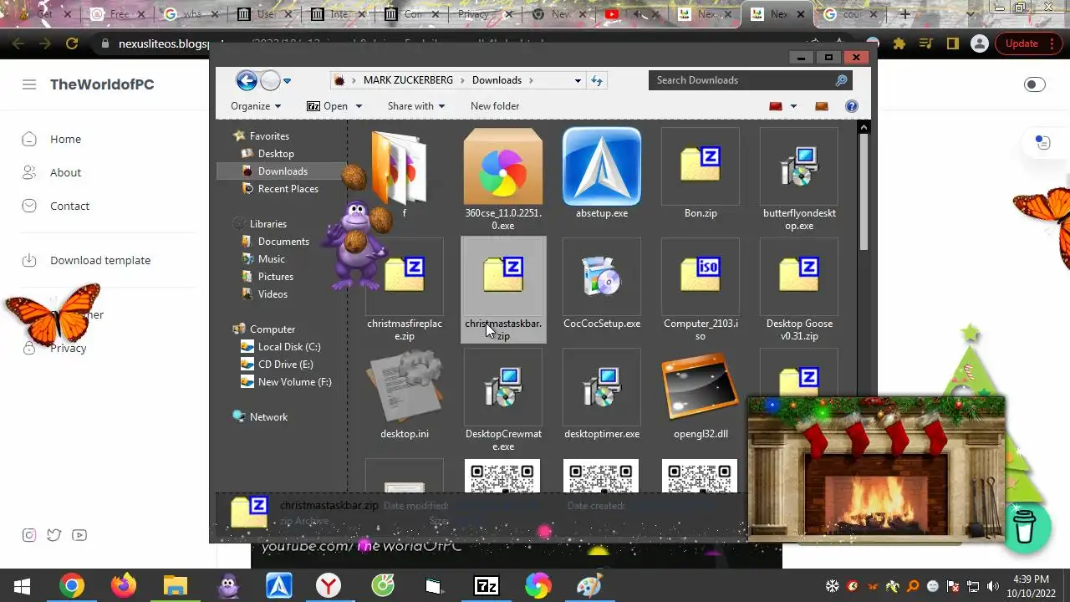This screenshot has height=602, width=1070.
Task: Open the YouTube icon in page footer
Action: [79, 535]
